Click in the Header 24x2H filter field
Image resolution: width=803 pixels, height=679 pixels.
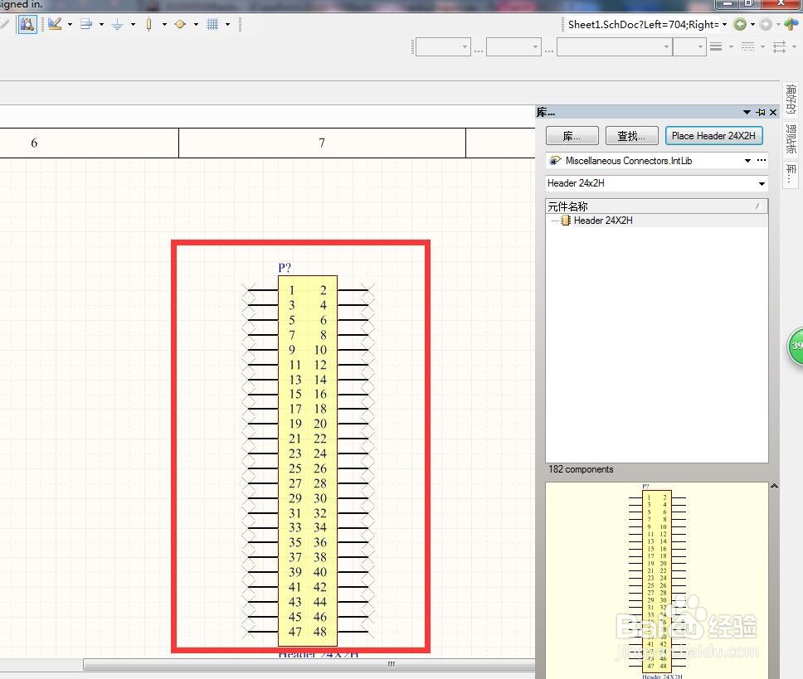[651, 183]
